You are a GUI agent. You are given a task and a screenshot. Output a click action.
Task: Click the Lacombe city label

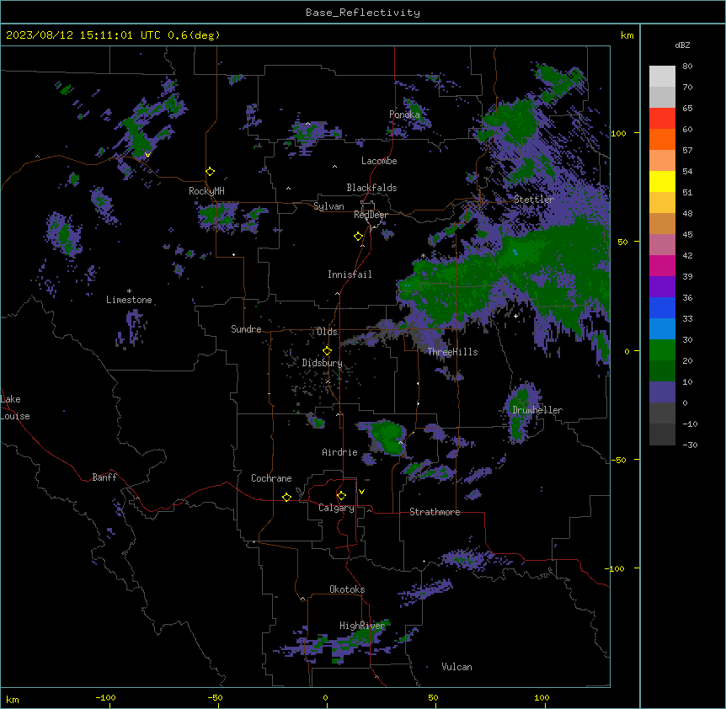[379, 161]
